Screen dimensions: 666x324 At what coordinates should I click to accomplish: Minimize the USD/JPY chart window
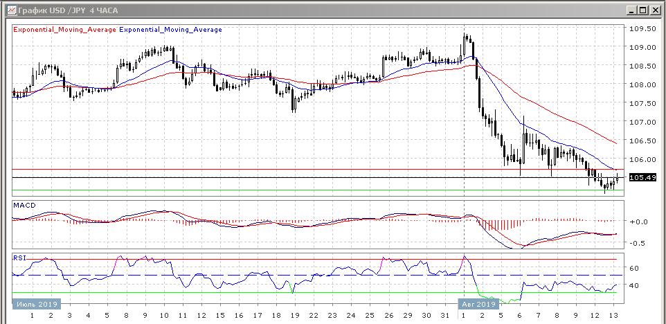coord(631,10)
